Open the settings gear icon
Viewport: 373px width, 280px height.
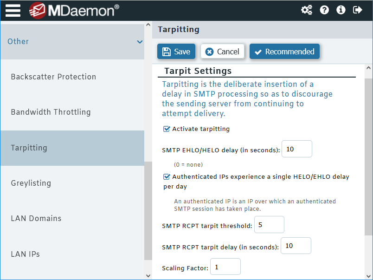pyautogui.click(x=307, y=10)
